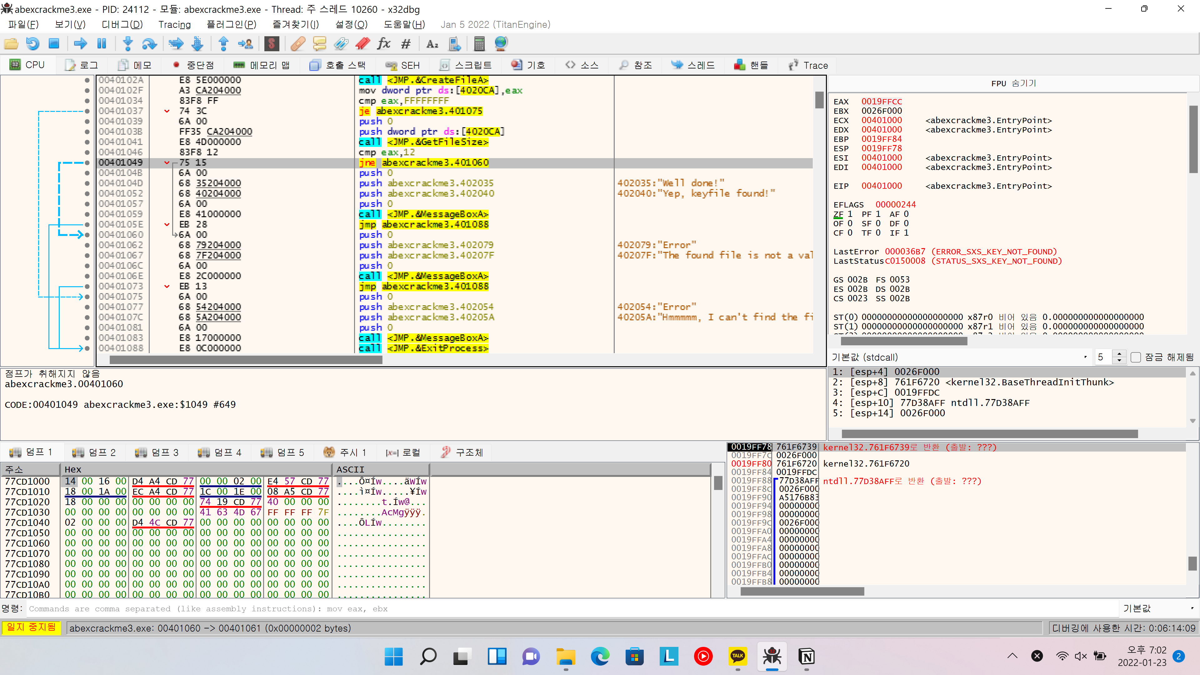Decrease argument count with down stepper
This screenshot has height=675, width=1200.
tap(1119, 361)
